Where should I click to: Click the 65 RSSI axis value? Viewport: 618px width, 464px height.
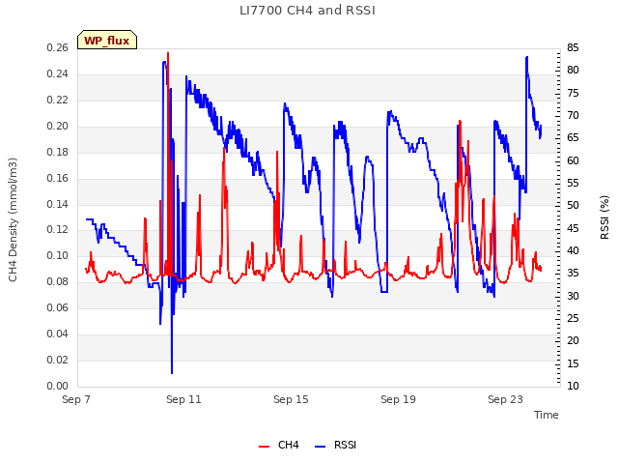point(573,137)
